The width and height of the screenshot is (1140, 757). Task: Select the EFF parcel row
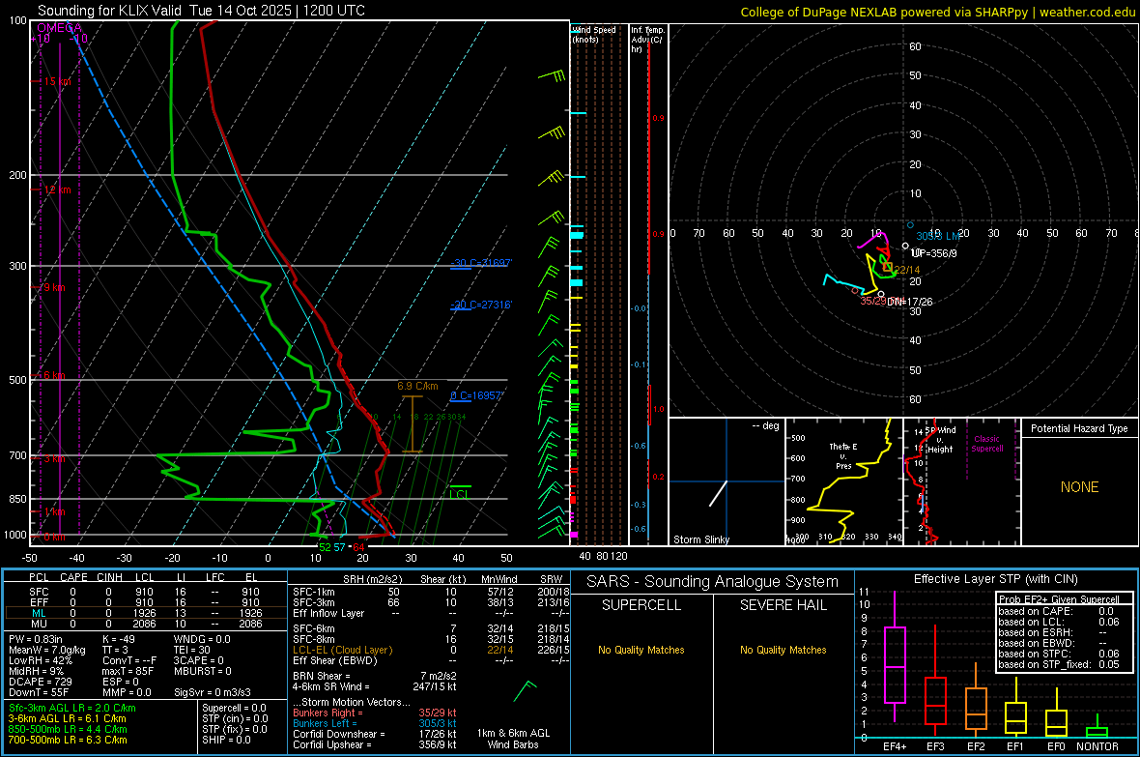(x=144, y=602)
